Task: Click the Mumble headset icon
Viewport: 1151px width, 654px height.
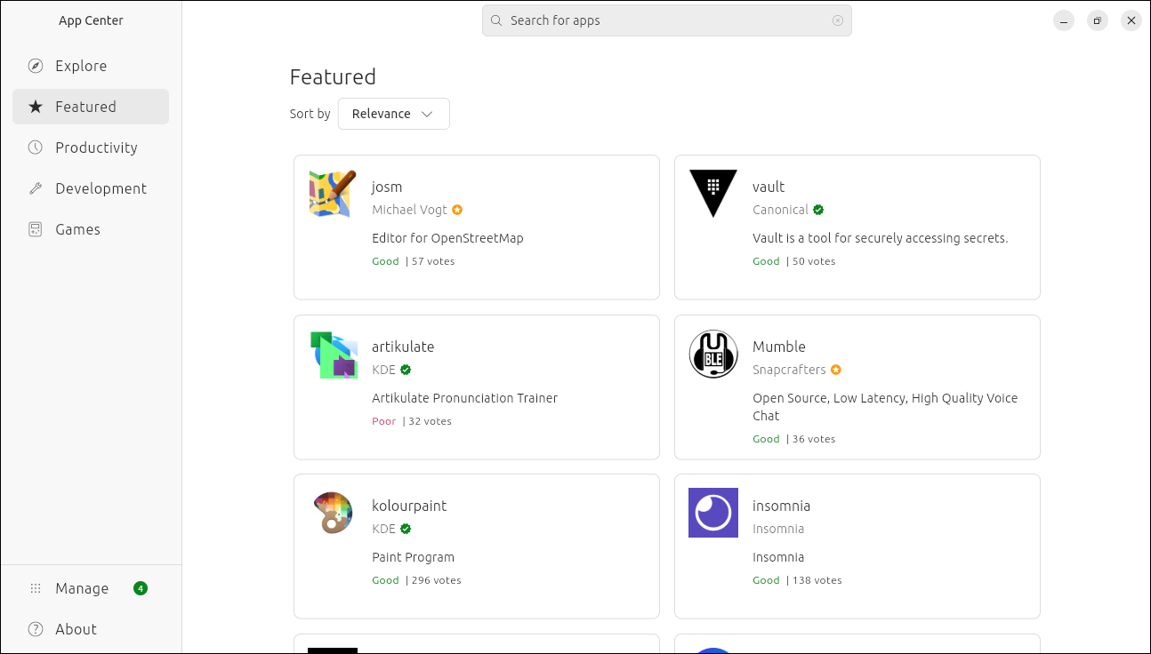Action: (713, 354)
